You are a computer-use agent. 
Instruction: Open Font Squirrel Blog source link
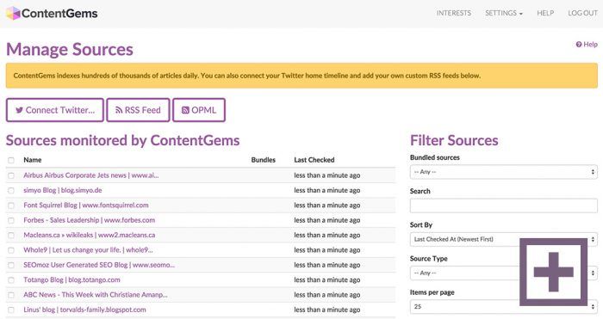tap(86, 206)
